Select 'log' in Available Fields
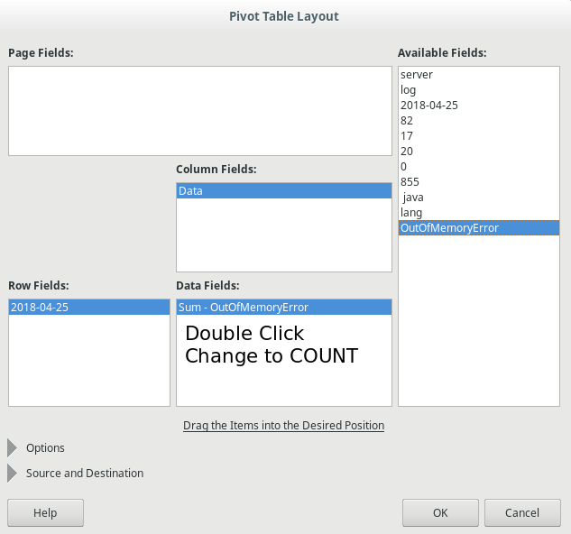The image size is (571, 534). (409, 90)
